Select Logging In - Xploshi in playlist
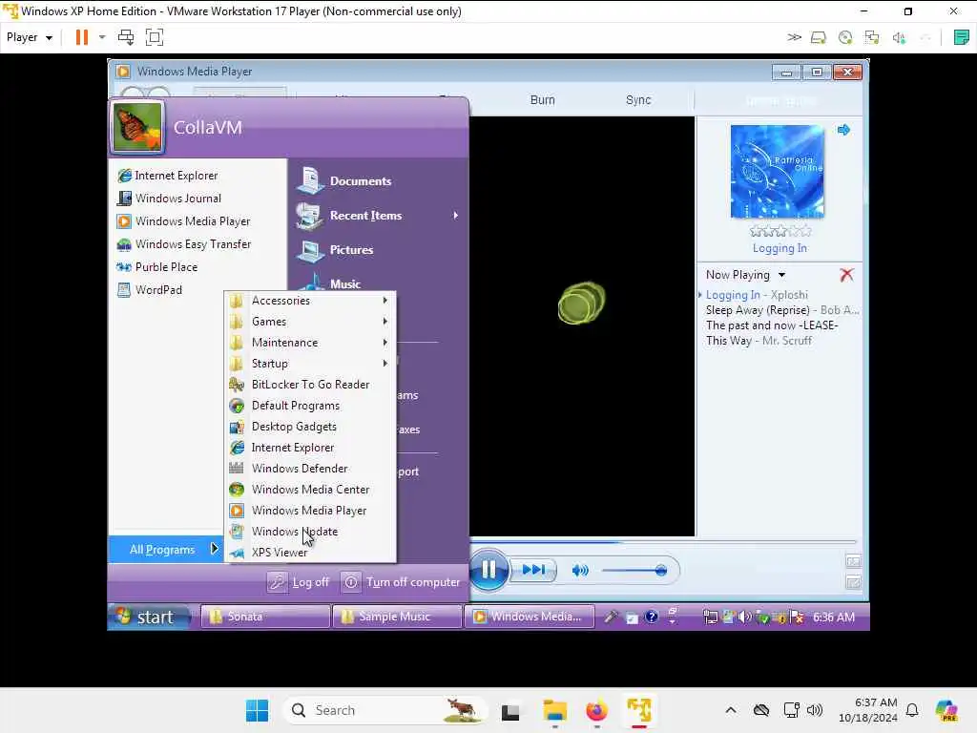The image size is (977, 733). click(x=757, y=295)
